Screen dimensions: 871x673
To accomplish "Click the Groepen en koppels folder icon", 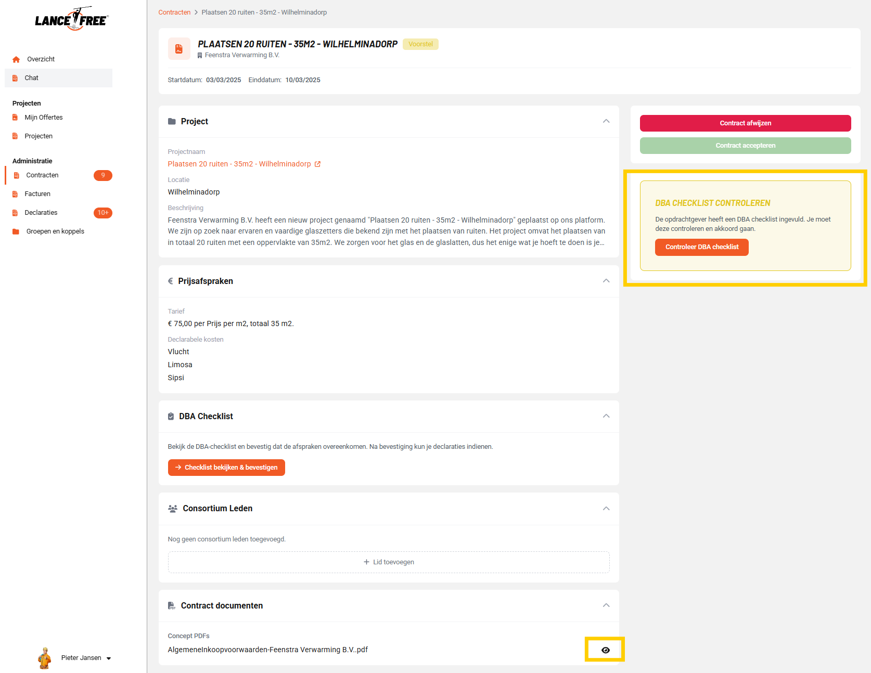I will coord(16,231).
